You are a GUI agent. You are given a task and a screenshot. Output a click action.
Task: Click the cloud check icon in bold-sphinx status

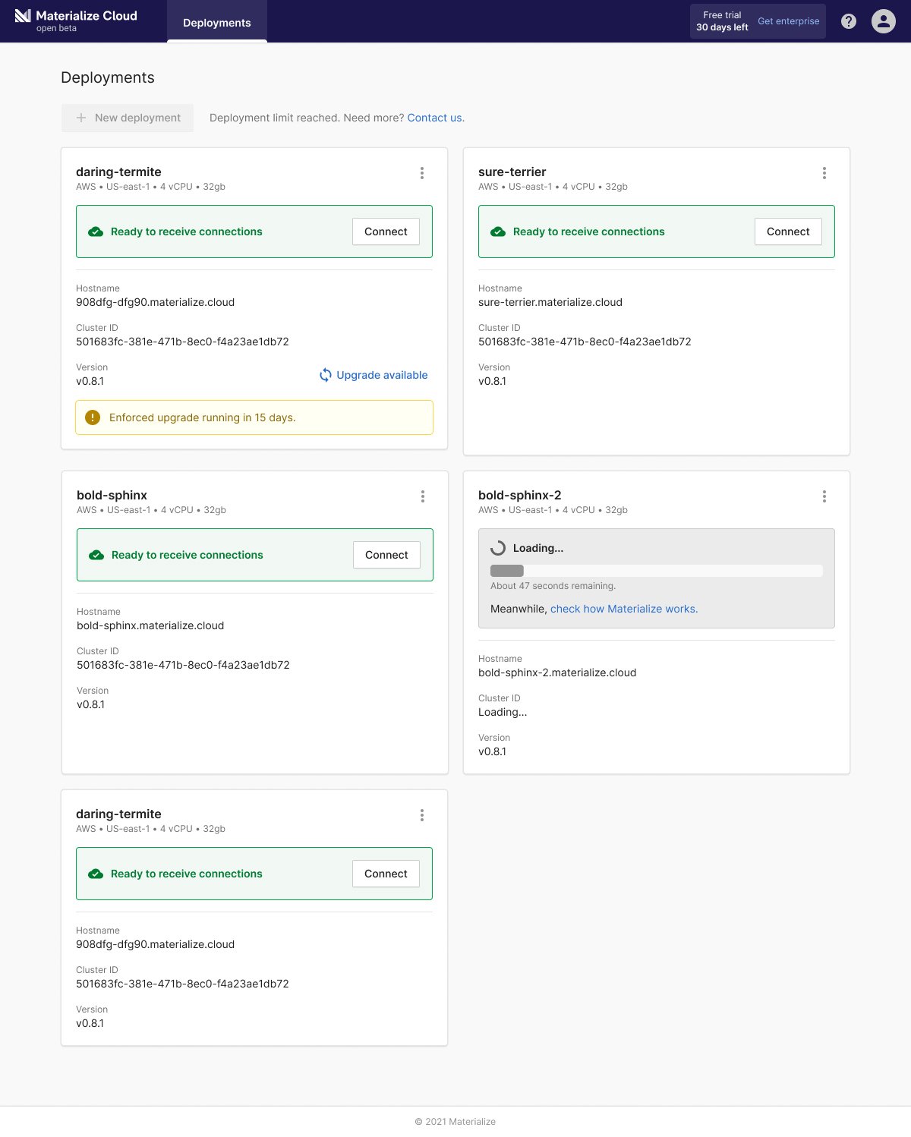coord(96,555)
